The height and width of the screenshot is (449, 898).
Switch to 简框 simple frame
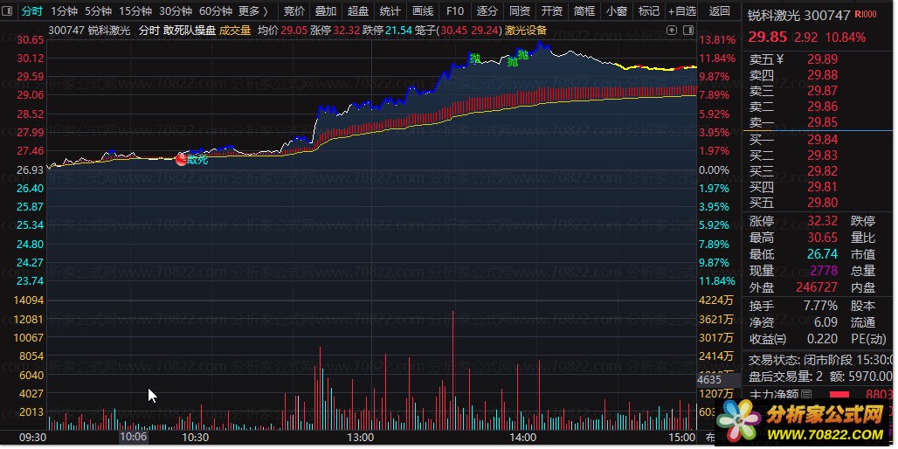[584, 10]
